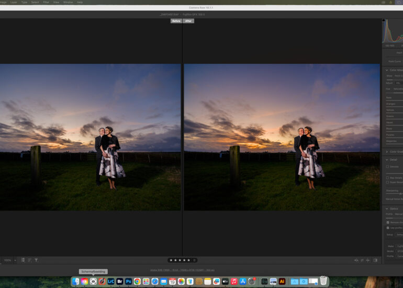Screen dimensions: 403x288
Task: Open Adobe Bridge from the Dock
Action: tap(119, 281)
